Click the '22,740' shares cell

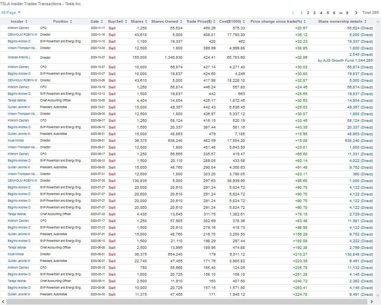pos(141,261)
